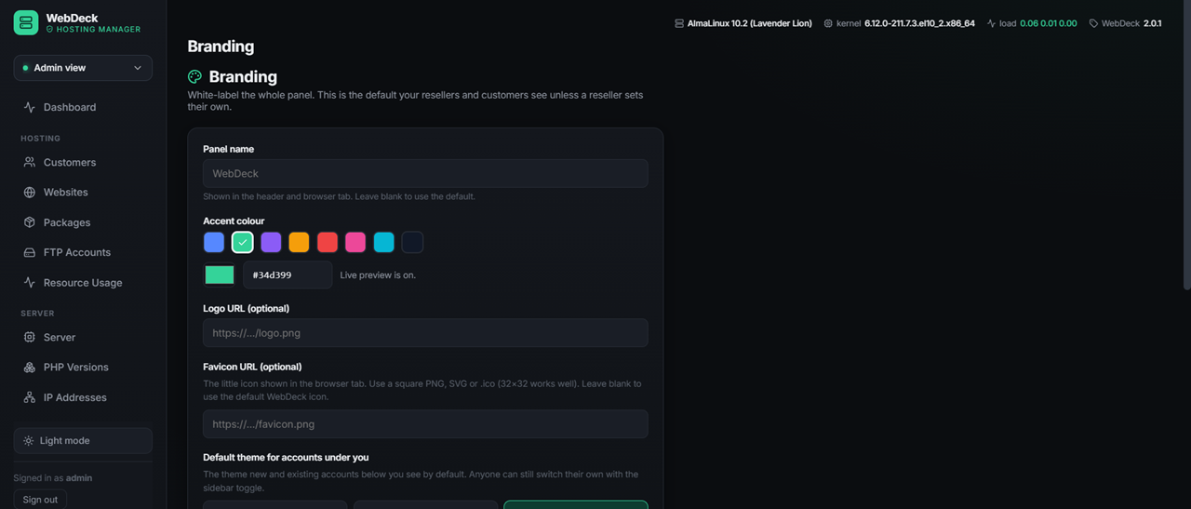
Task: Click the #34d399 hex colour field
Action: coord(288,275)
